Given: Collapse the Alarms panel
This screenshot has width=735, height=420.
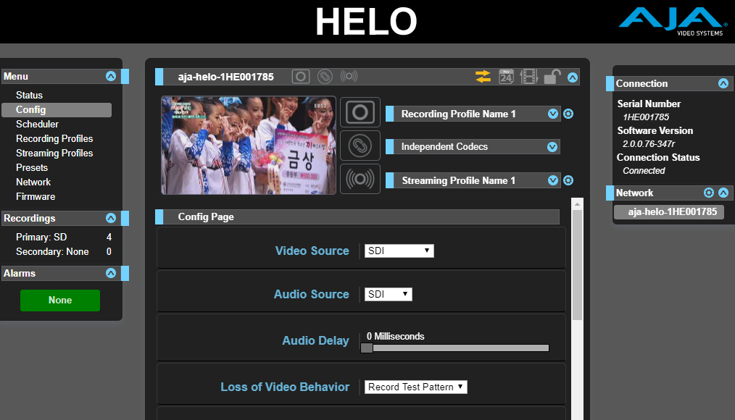Looking at the screenshot, I should point(111,273).
